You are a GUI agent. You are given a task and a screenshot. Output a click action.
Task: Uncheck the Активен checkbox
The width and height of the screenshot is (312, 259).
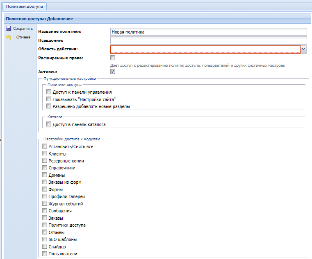coord(113,72)
